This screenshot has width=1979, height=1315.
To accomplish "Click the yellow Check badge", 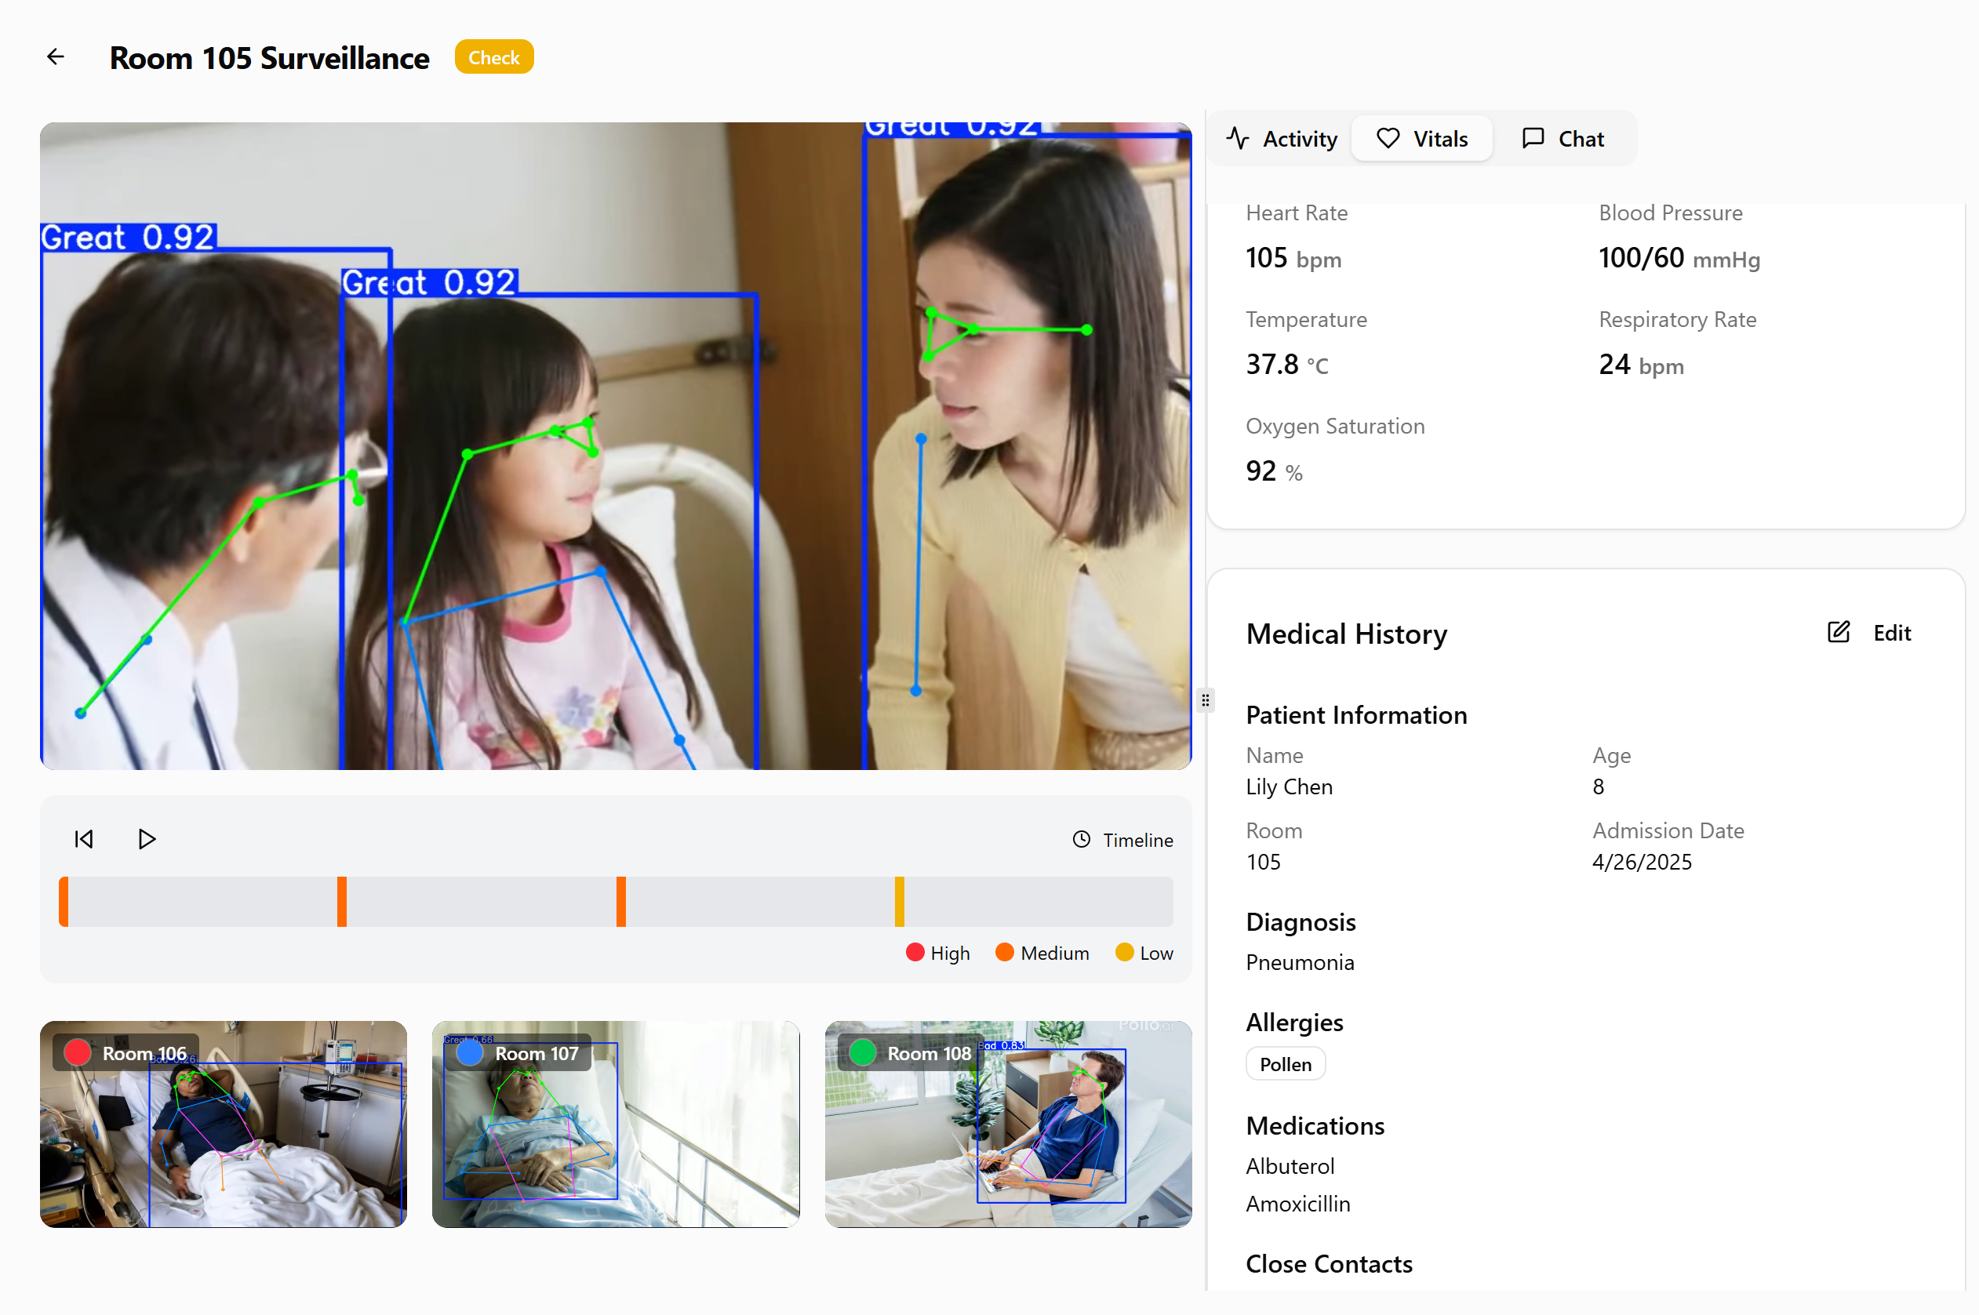I will (493, 57).
